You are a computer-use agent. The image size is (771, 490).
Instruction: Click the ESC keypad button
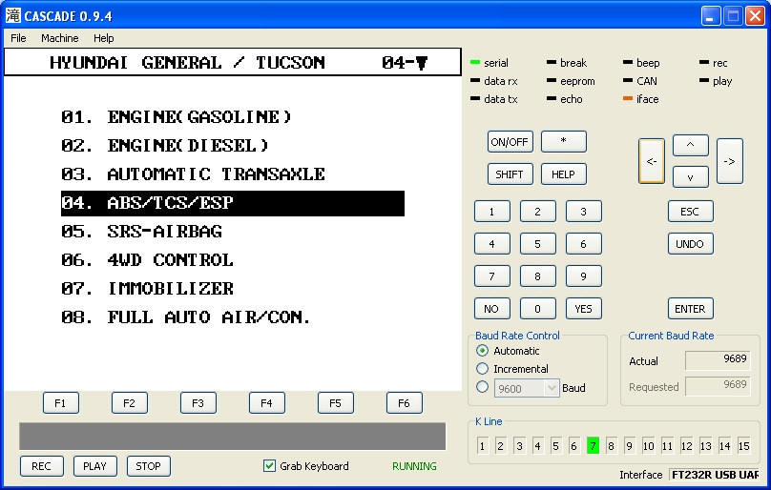(690, 212)
